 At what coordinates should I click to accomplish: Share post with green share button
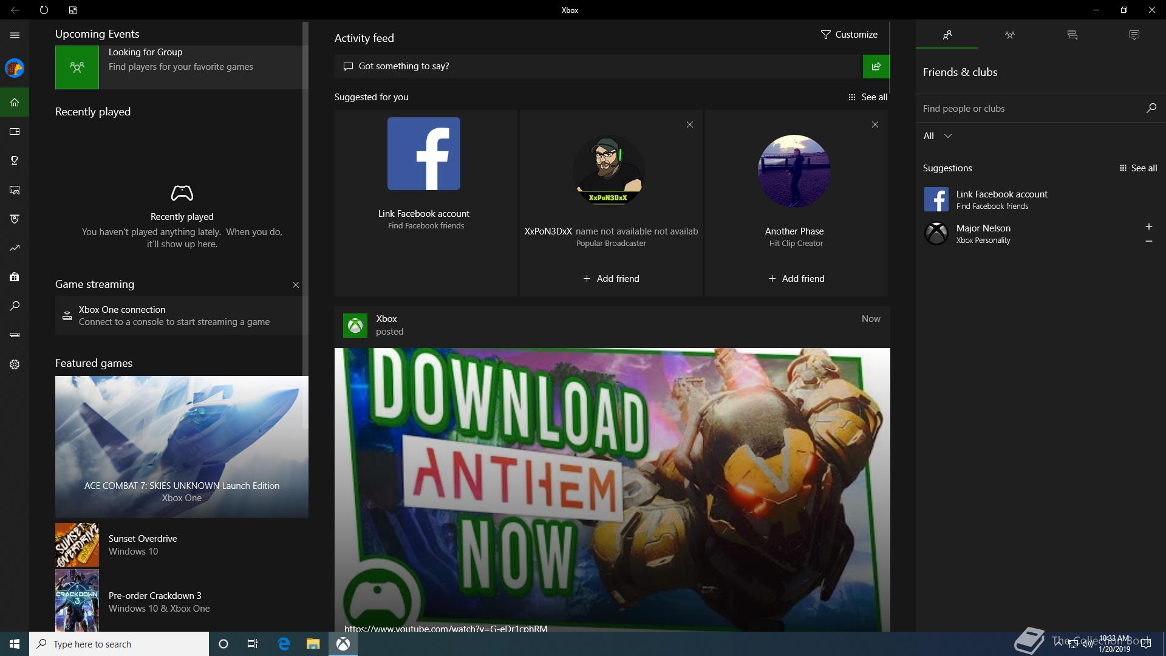[x=876, y=66]
